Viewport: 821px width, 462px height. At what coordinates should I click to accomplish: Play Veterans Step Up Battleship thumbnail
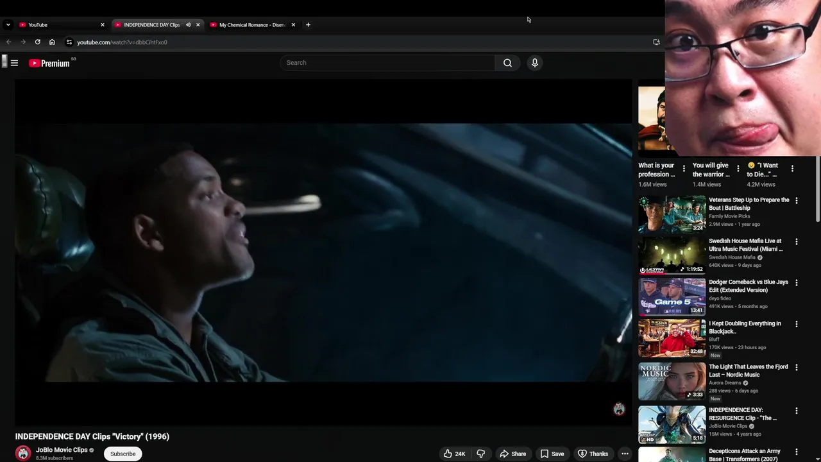[672, 214]
